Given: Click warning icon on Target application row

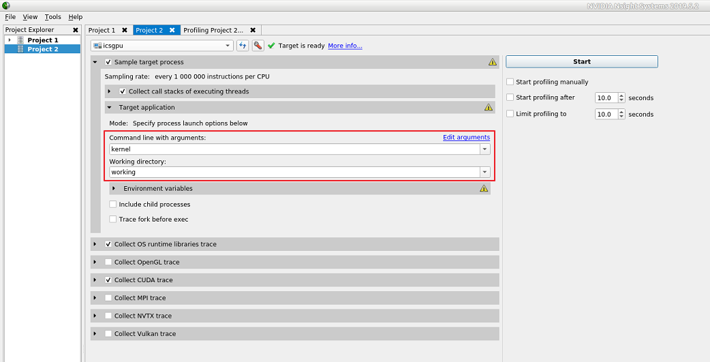Looking at the screenshot, I should [x=488, y=108].
